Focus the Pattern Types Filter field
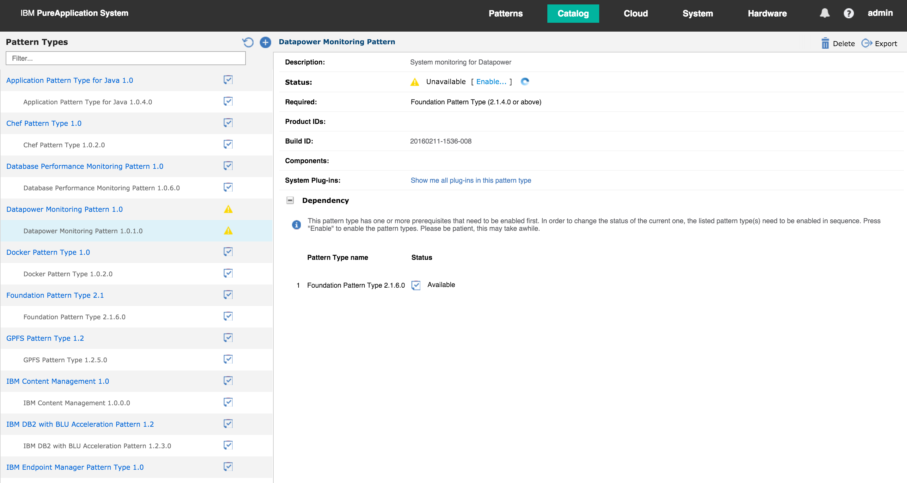 point(126,58)
